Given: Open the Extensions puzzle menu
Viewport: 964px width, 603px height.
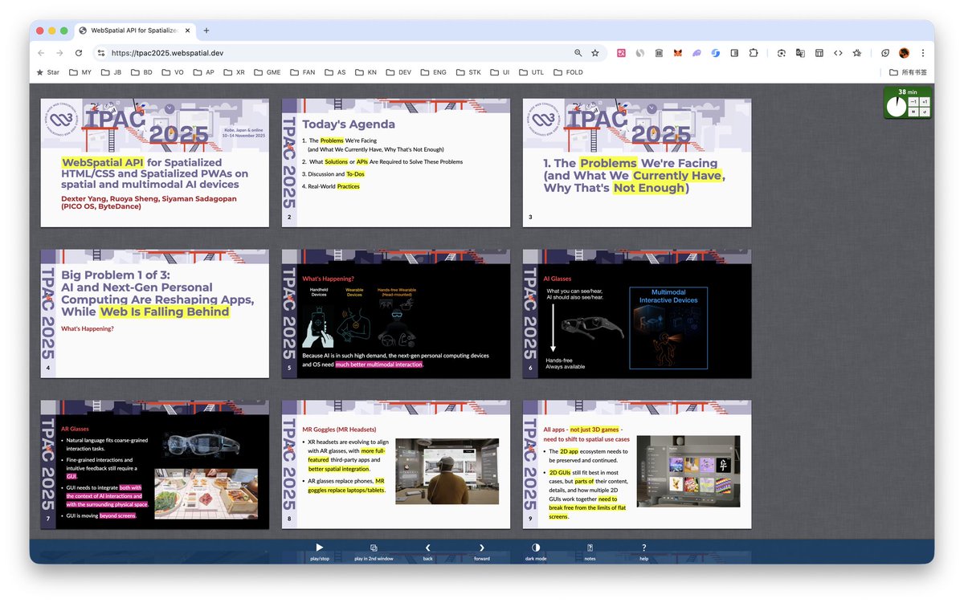Looking at the screenshot, I should pyautogui.click(x=754, y=53).
